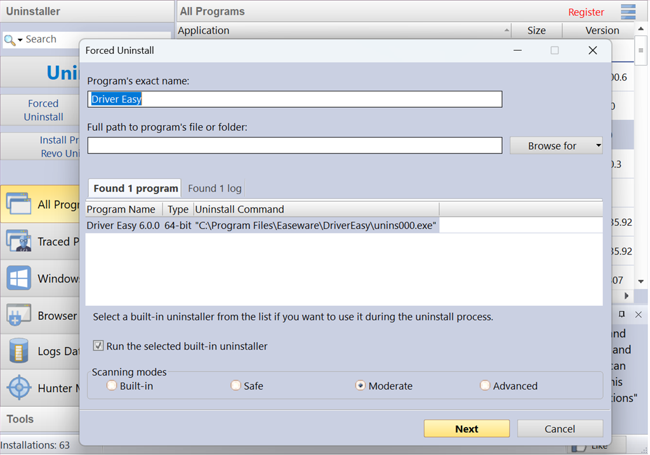Open the Logs Database module in sidebar
Image resolution: width=650 pixels, height=455 pixels.
click(x=40, y=352)
